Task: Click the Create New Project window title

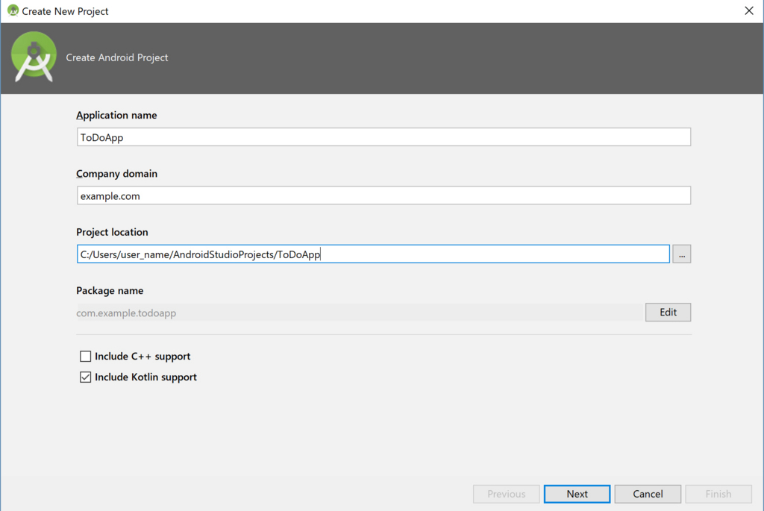Action: [x=65, y=11]
